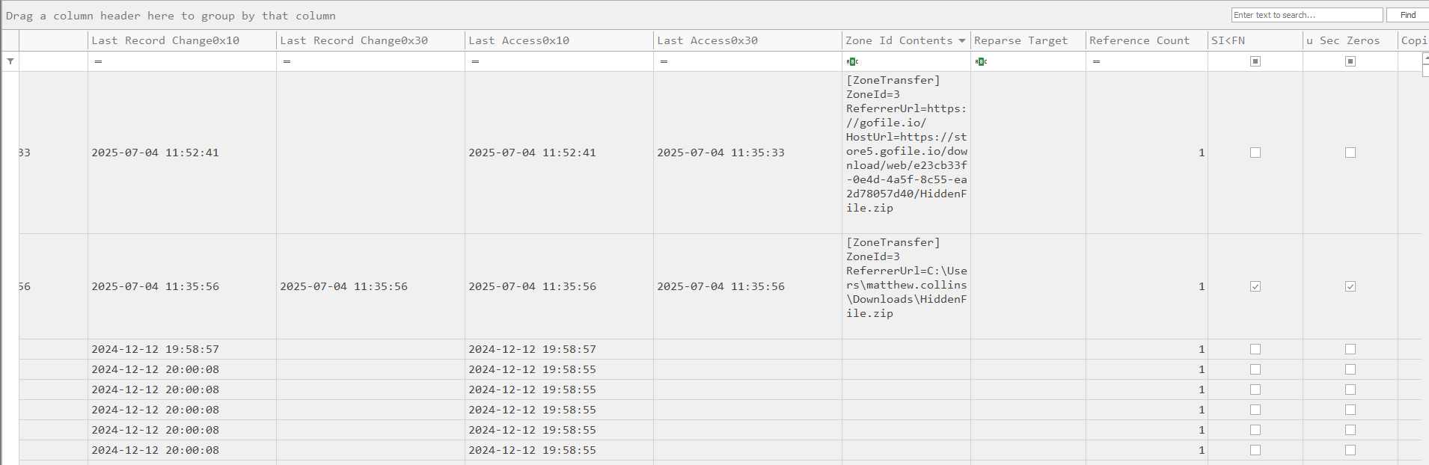Click the filter funnel icon in the filter row
Image resolution: width=1429 pixels, height=465 pixels.
click(x=10, y=61)
